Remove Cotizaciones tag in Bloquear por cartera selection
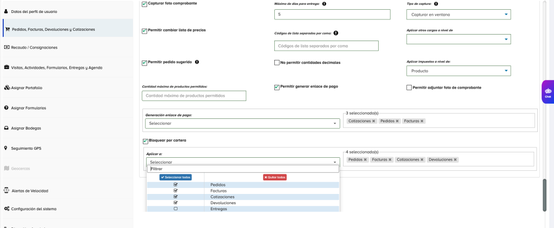This screenshot has height=228, width=554. pyautogui.click(x=422, y=160)
